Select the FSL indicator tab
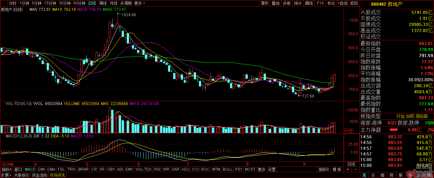This screenshot has width=434, height=178. click(x=61, y=169)
